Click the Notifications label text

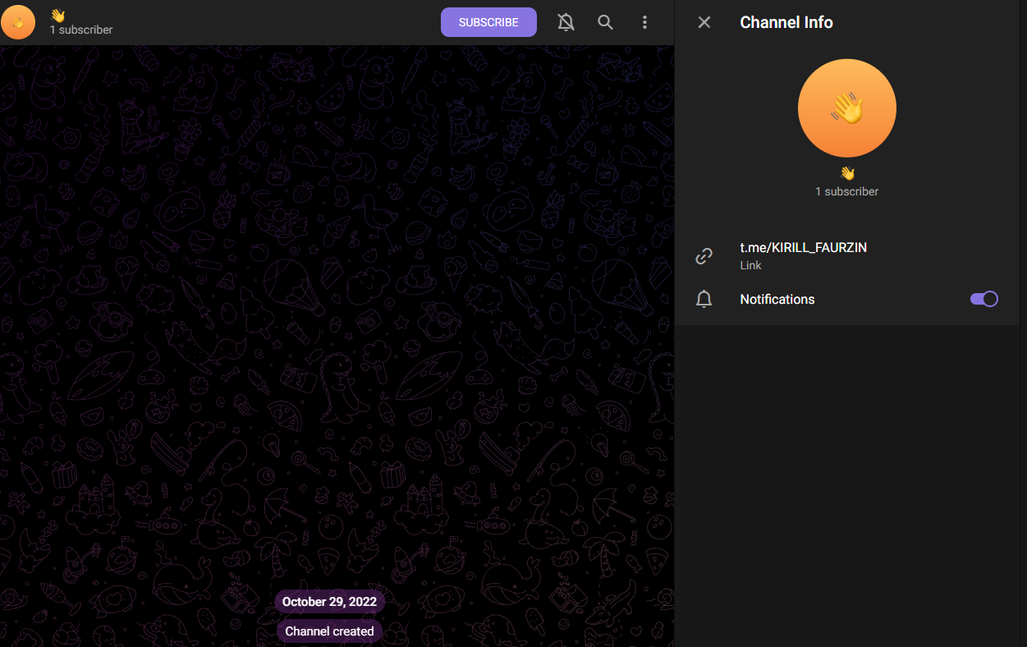pos(777,299)
